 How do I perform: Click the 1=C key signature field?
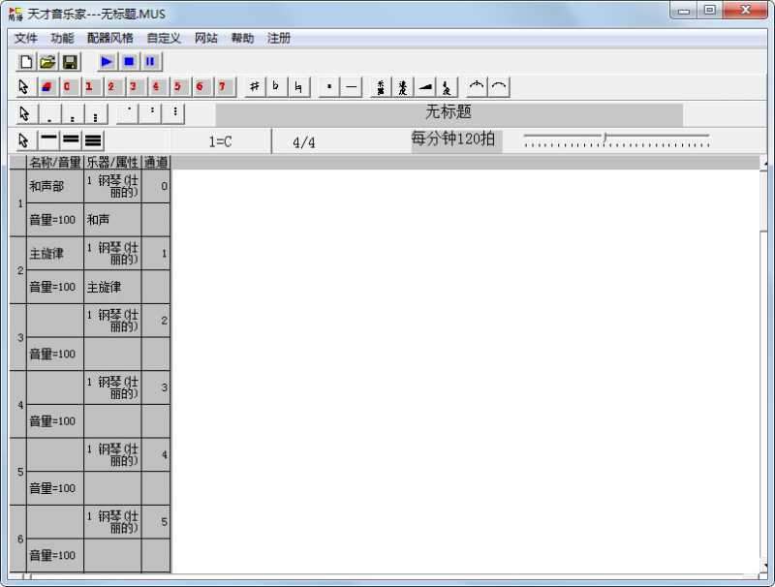pos(220,142)
